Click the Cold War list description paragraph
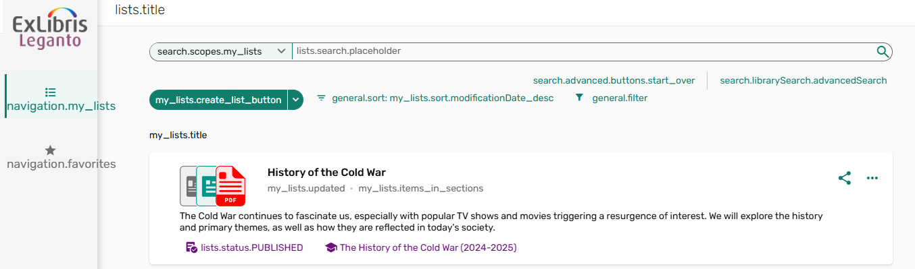Image resolution: width=915 pixels, height=269 pixels. pos(501,222)
